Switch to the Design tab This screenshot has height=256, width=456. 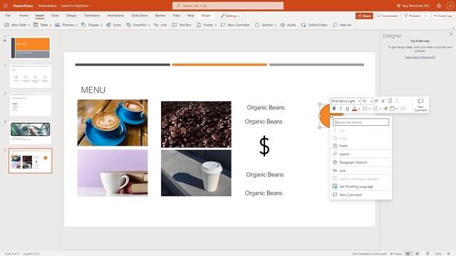click(x=71, y=16)
